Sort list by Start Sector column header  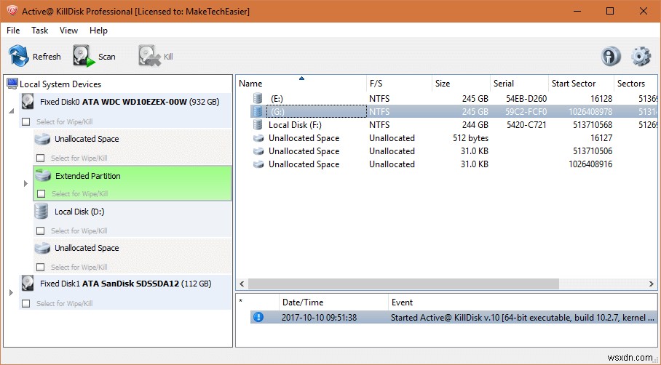coord(582,84)
